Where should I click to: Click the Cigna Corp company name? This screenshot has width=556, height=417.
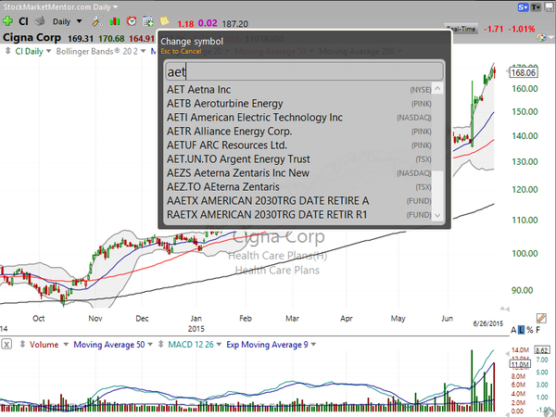click(x=32, y=37)
